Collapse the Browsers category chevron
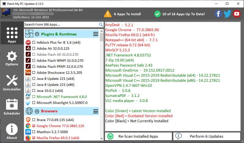Viewport: 244px width, 143px height. click(37, 111)
